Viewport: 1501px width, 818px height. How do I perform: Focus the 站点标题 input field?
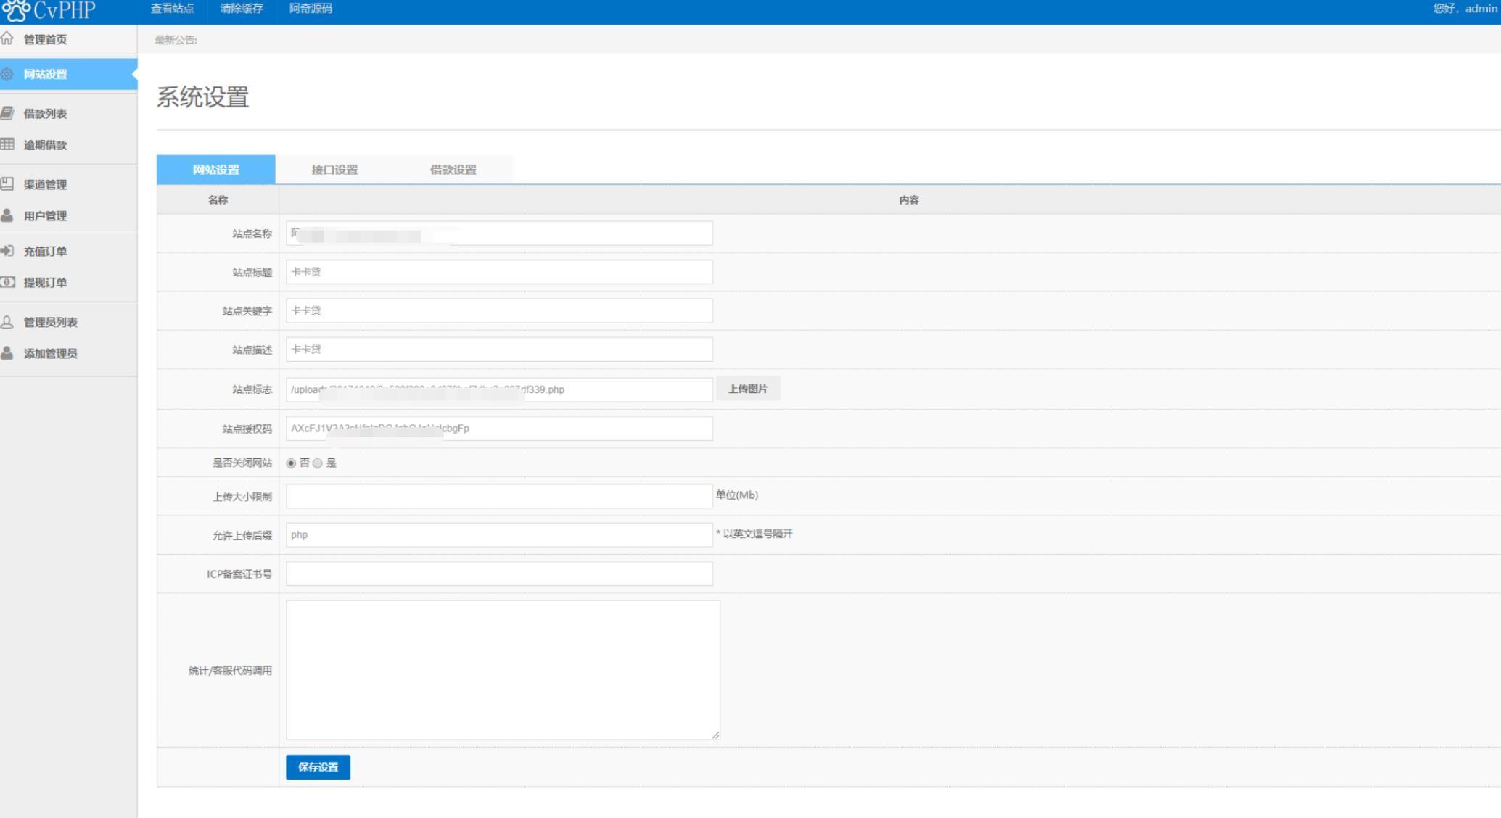click(x=499, y=272)
